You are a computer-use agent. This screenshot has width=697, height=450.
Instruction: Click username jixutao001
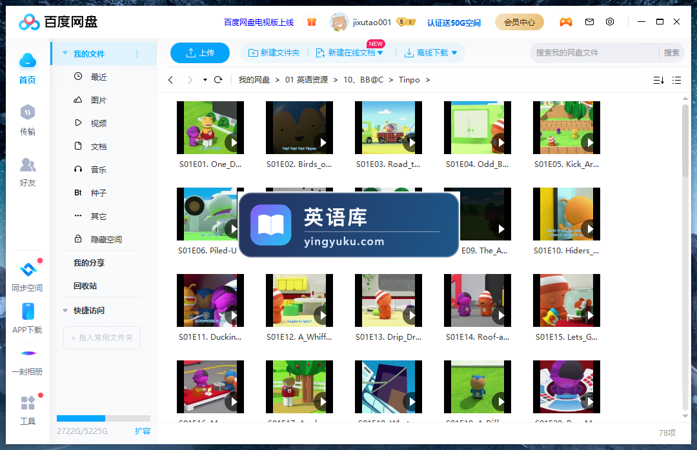[x=372, y=22]
